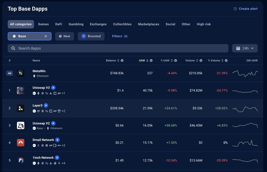Image resolution: width=267 pixels, height=172 pixels.
Task: Expand the +4 chains on 1inch Network
Action: click(63, 163)
